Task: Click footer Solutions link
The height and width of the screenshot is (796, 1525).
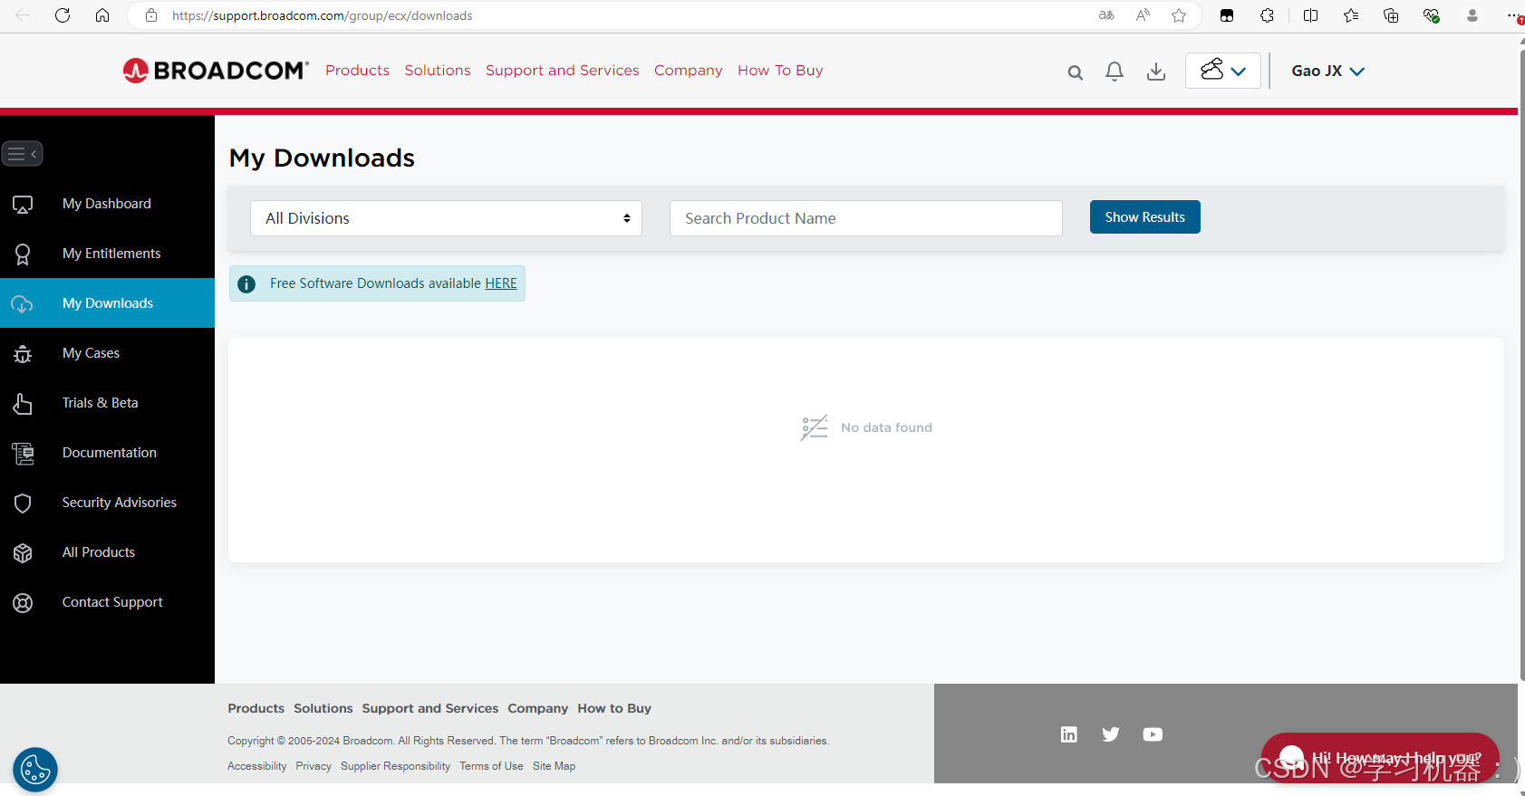Action: click(x=323, y=708)
